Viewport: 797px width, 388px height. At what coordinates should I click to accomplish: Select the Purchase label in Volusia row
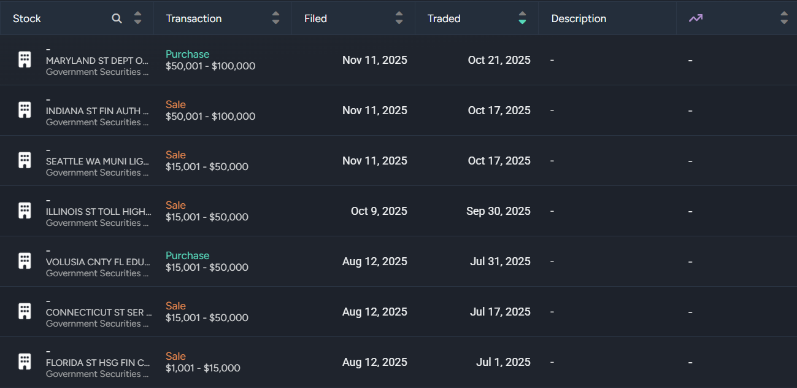187,255
